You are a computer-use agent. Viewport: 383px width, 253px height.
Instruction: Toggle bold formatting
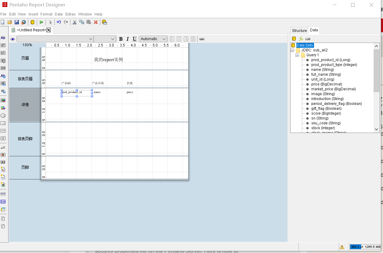pos(121,39)
